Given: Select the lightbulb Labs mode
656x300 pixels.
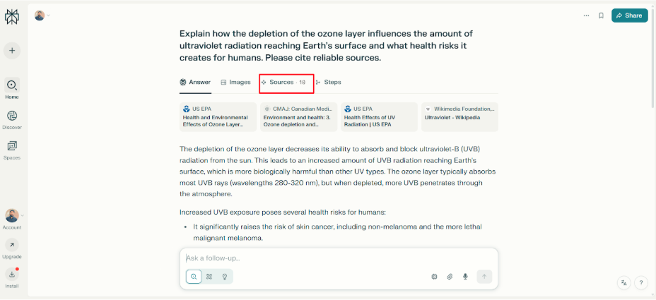Looking at the screenshot, I should [225, 277].
